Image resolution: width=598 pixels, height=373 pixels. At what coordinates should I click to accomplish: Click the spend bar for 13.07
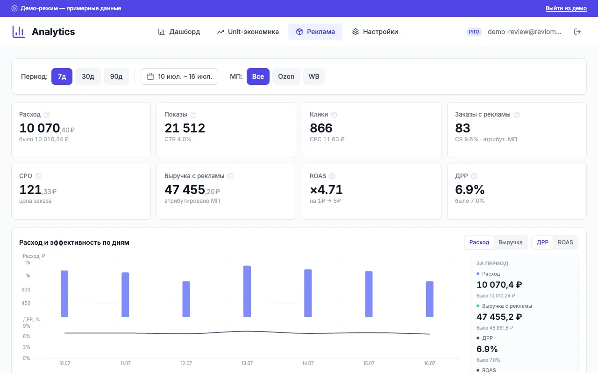[247, 291]
